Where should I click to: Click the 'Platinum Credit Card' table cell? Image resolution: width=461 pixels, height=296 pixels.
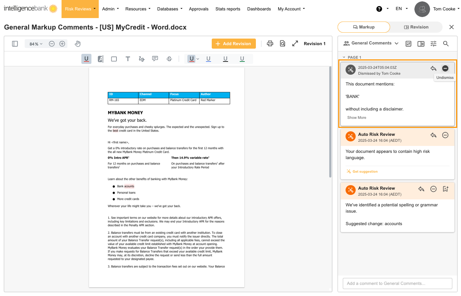[x=184, y=100]
